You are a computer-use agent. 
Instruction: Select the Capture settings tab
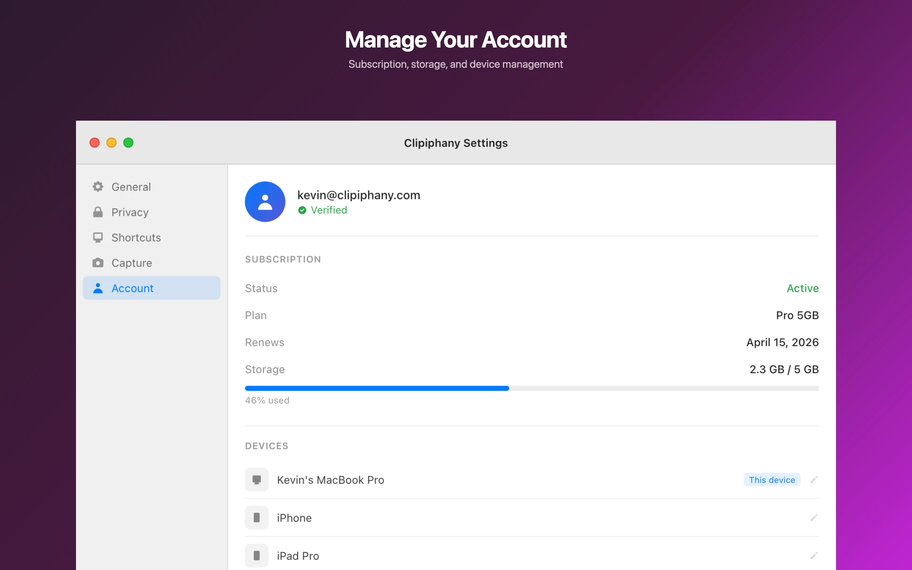152,263
